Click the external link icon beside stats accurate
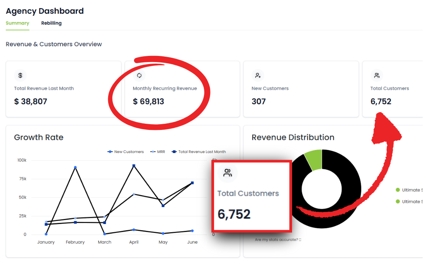This screenshot has width=423, height=261. [x=300, y=240]
